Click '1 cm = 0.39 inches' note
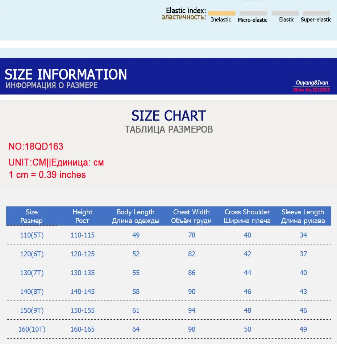 47,175
